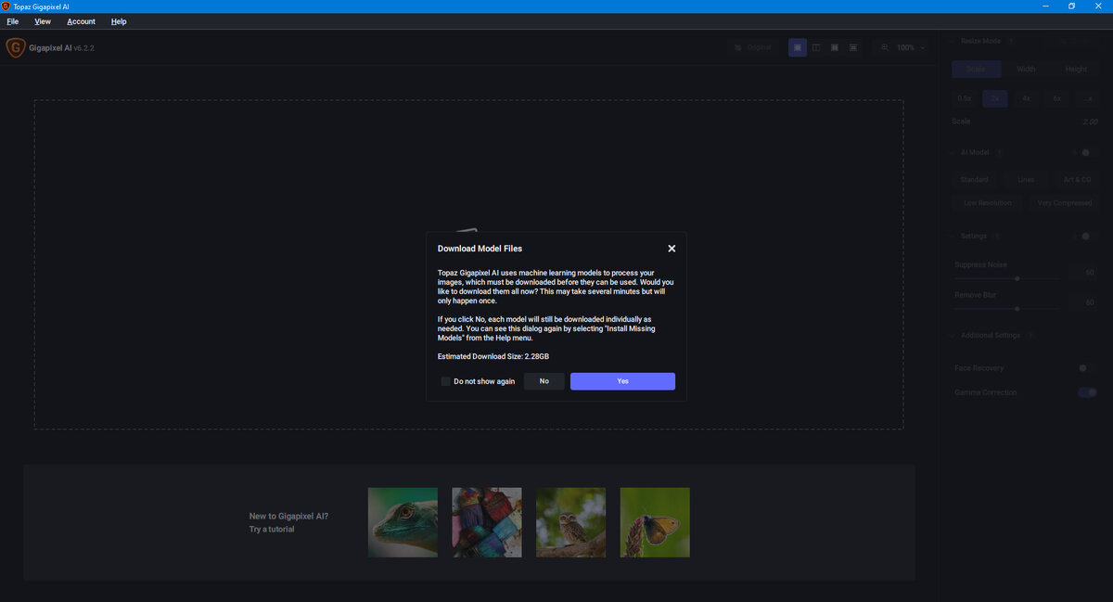Adjust the Suppress Noise slider
1113x602 pixels.
coord(1017,278)
